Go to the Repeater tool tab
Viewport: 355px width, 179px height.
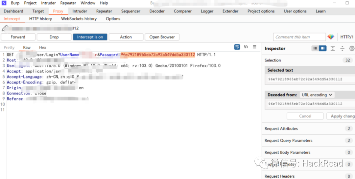[x=104, y=11]
